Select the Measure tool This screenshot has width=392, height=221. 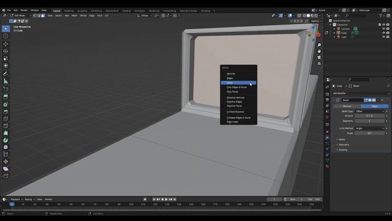tap(6, 81)
